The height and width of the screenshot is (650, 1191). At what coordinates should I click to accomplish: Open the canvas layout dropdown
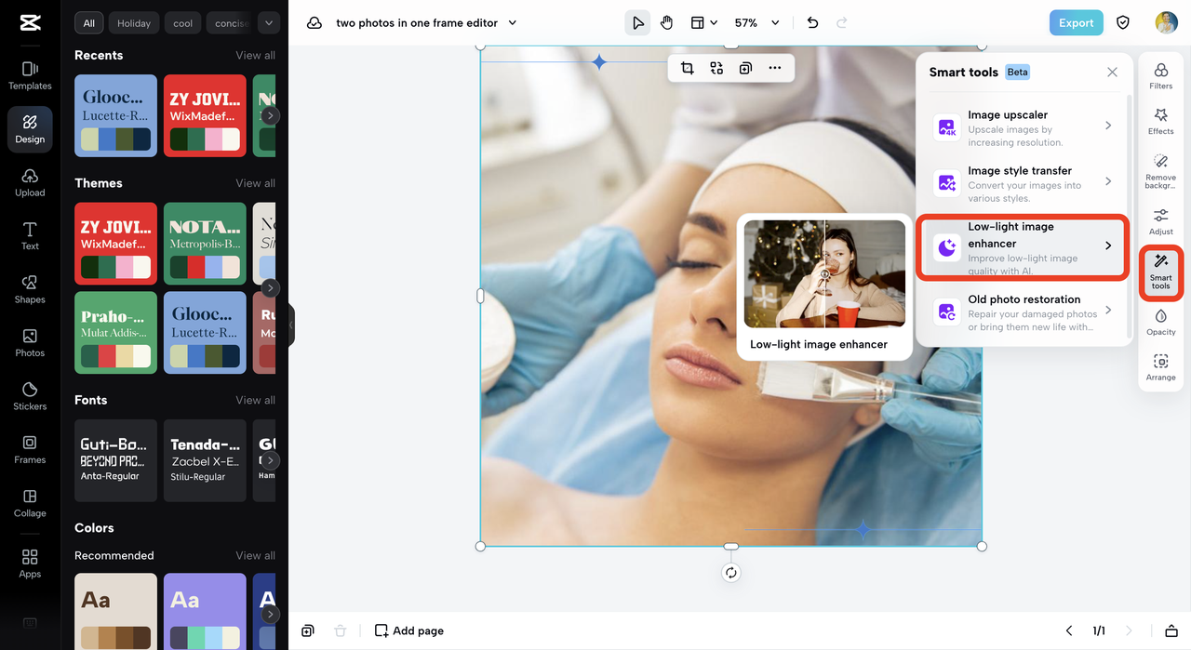pyautogui.click(x=703, y=22)
